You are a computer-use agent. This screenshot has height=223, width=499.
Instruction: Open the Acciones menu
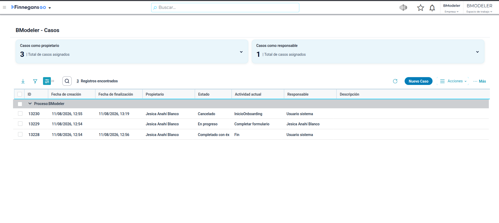(453, 81)
